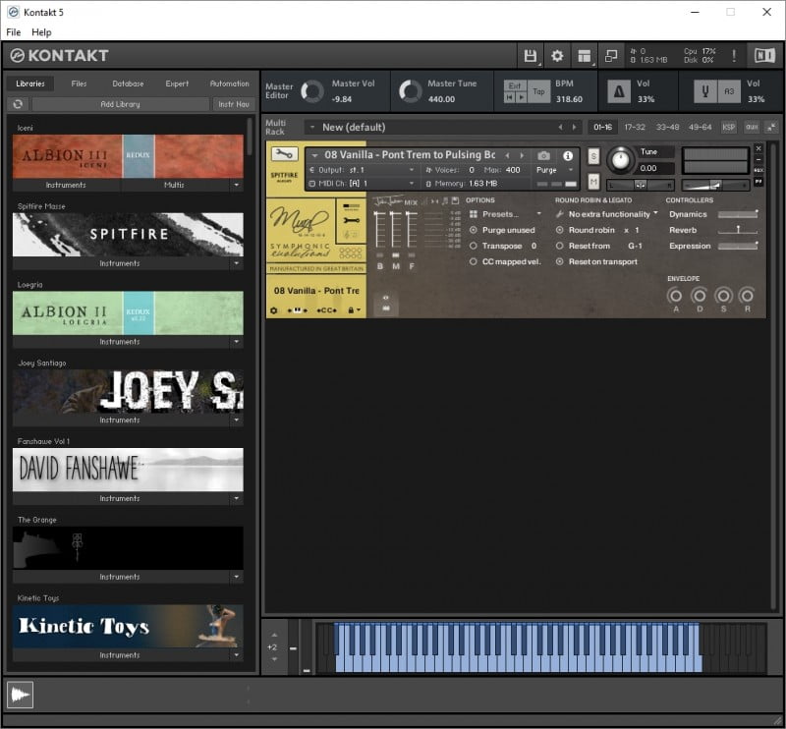Solo the instrument with S button
The height and width of the screenshot is (729, 786).
pos(593,156)
